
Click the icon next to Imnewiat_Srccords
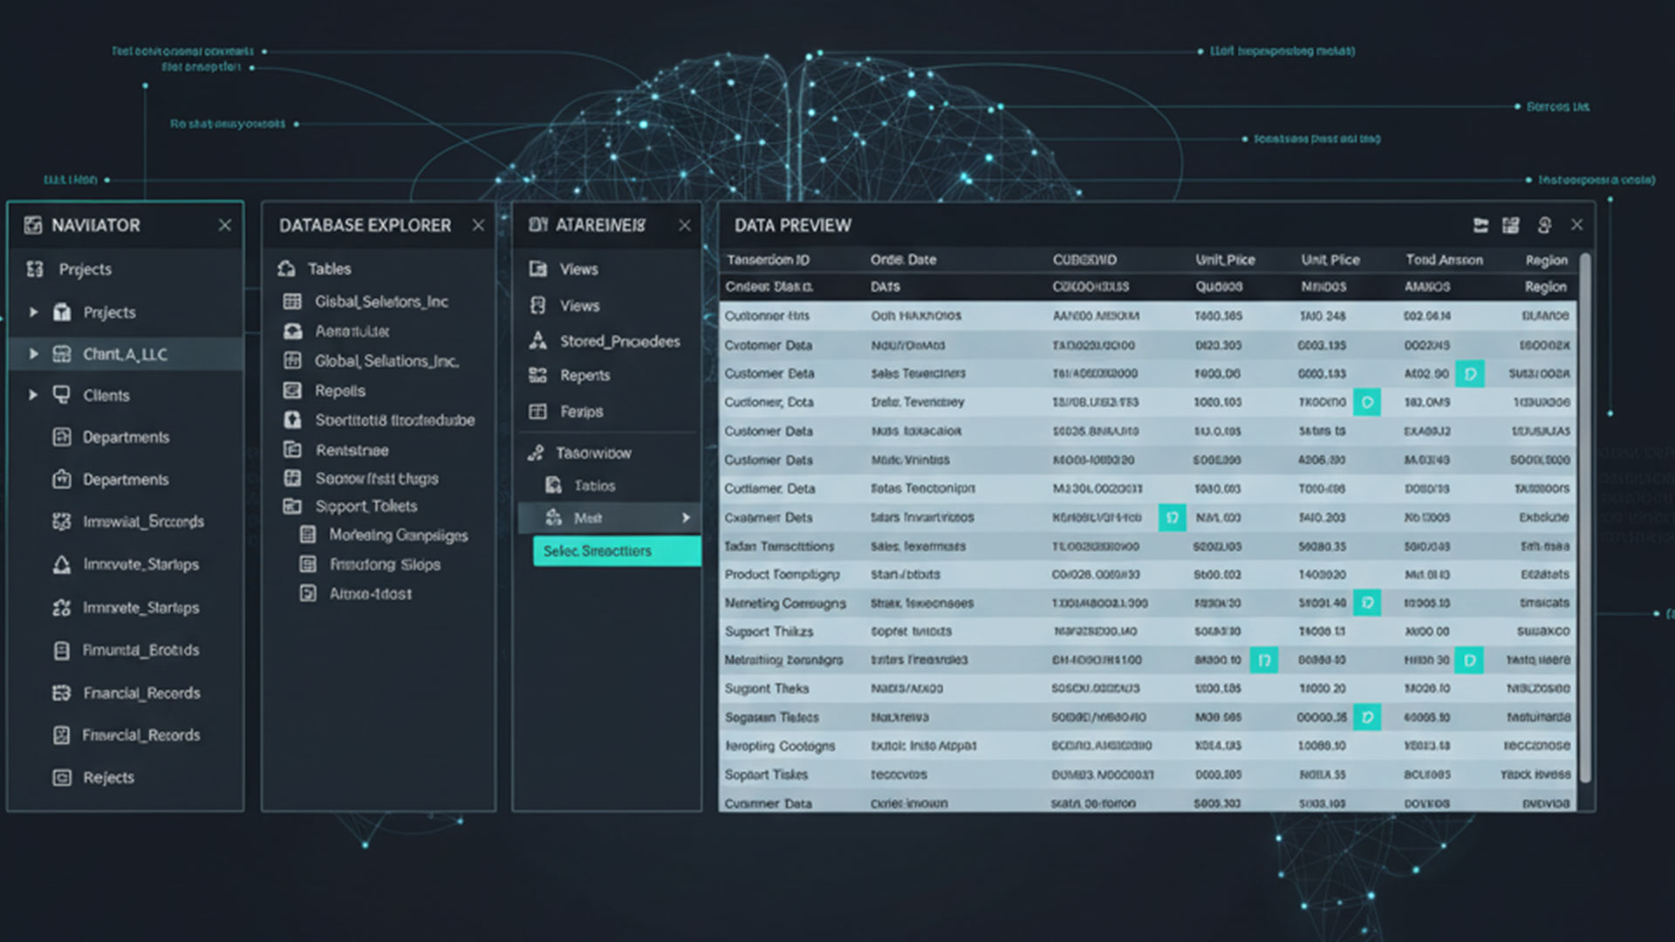pyautogui.click(x=62, y=522)
